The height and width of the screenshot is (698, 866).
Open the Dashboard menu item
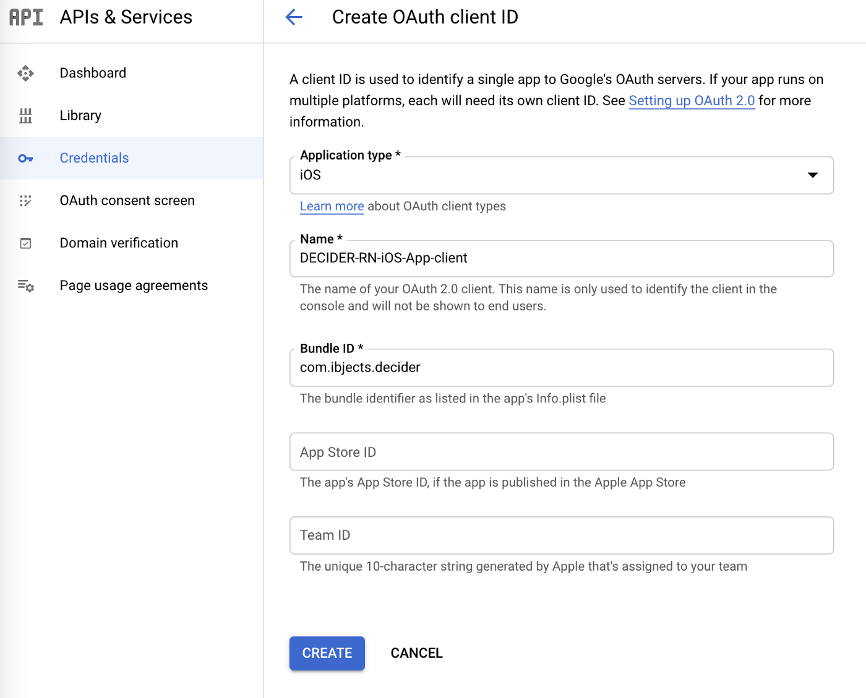tap(93, 73)
